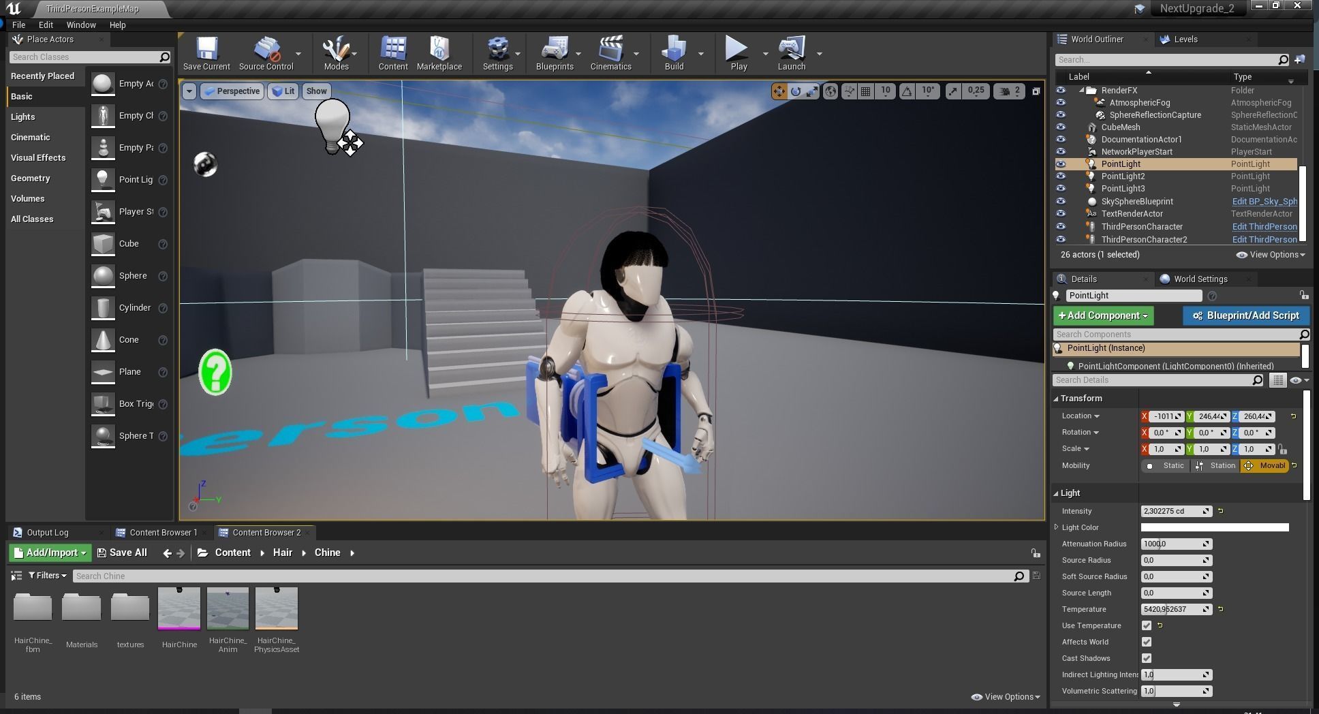Open the Edit menu
Viewport: 1319px width, 714px height.
[46, 25]
